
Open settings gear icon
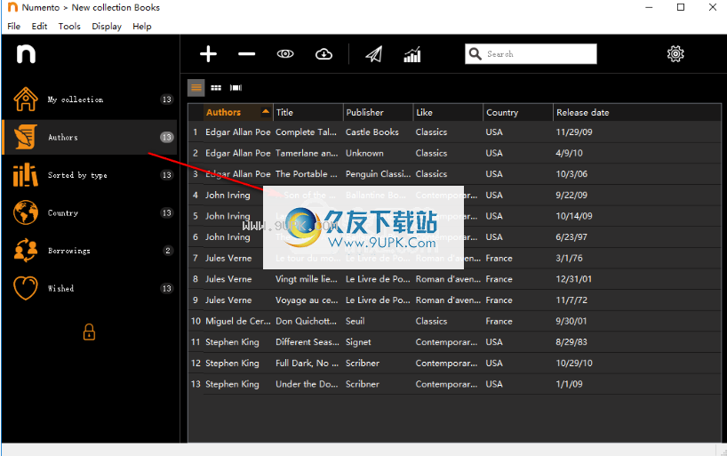675,54
